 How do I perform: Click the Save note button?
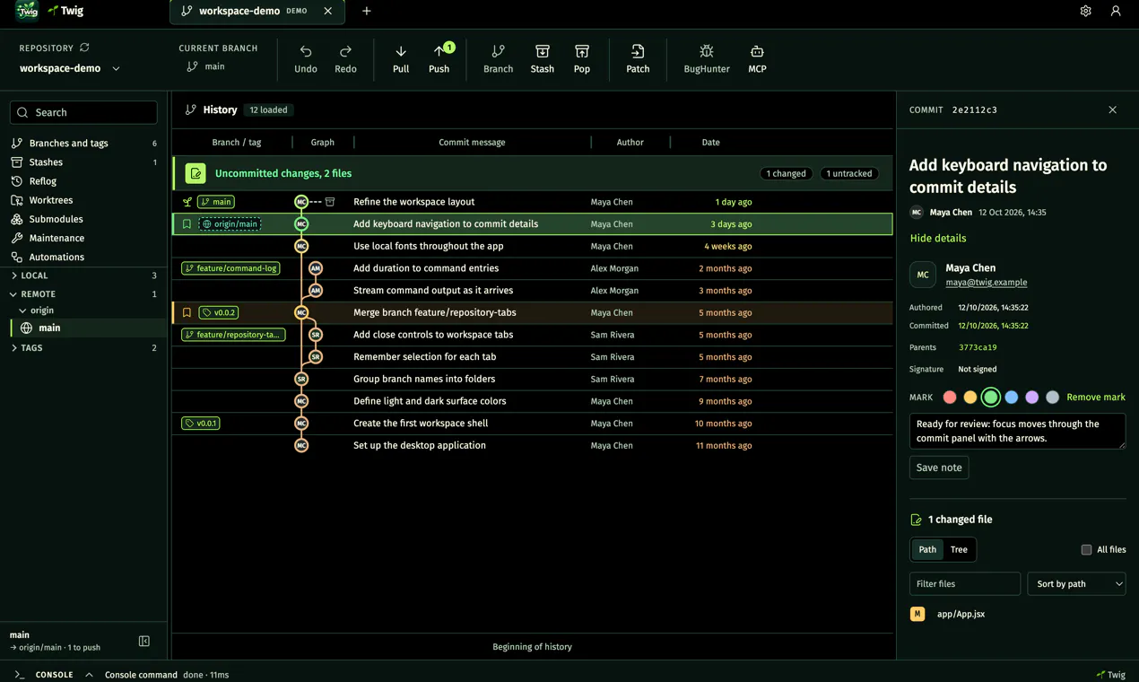(x=939, y=468)
